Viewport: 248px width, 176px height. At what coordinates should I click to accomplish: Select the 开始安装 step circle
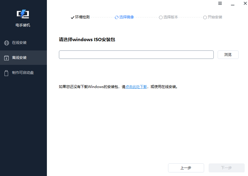coord(205,17)
